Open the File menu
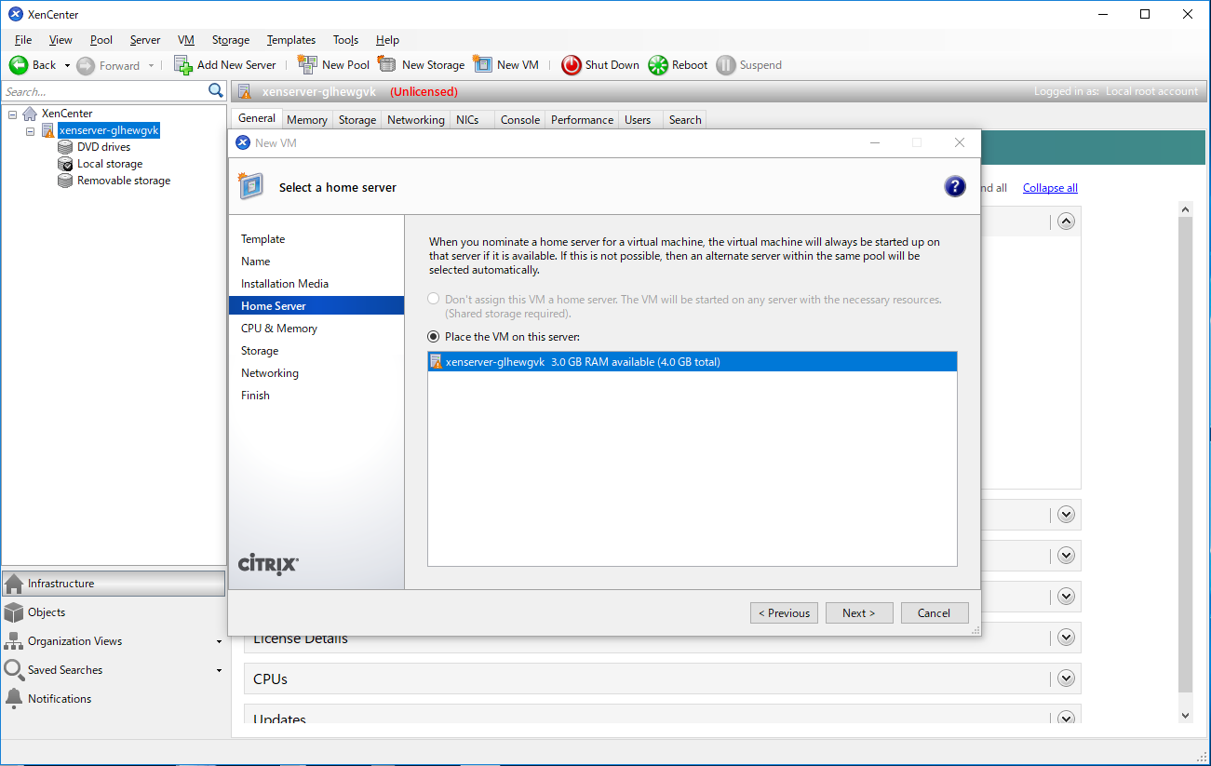Screen dimensions: 1211x766 pos(23,40)
